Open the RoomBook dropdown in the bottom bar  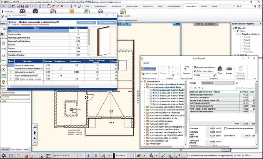point(131,156)
